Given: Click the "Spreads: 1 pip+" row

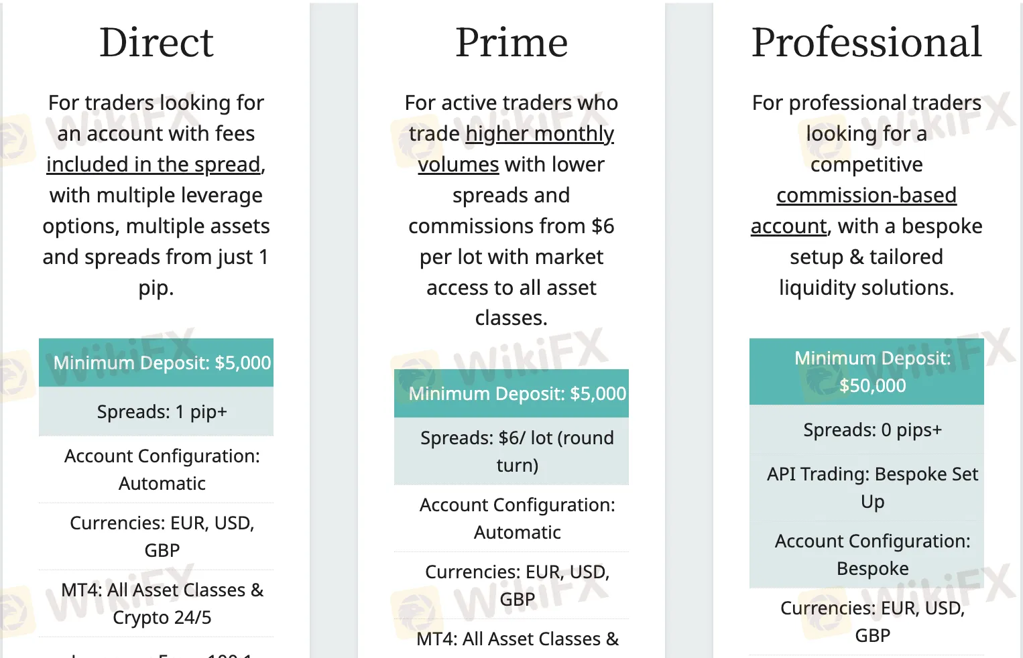Looking at the screenshot, I should (156, 411).
